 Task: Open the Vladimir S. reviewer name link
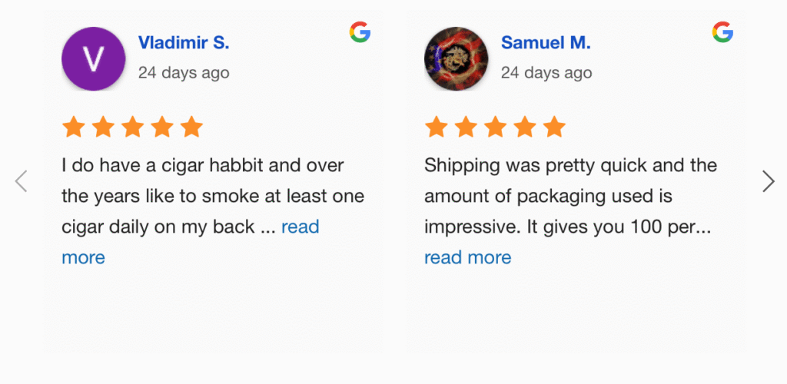pos(184,43)
